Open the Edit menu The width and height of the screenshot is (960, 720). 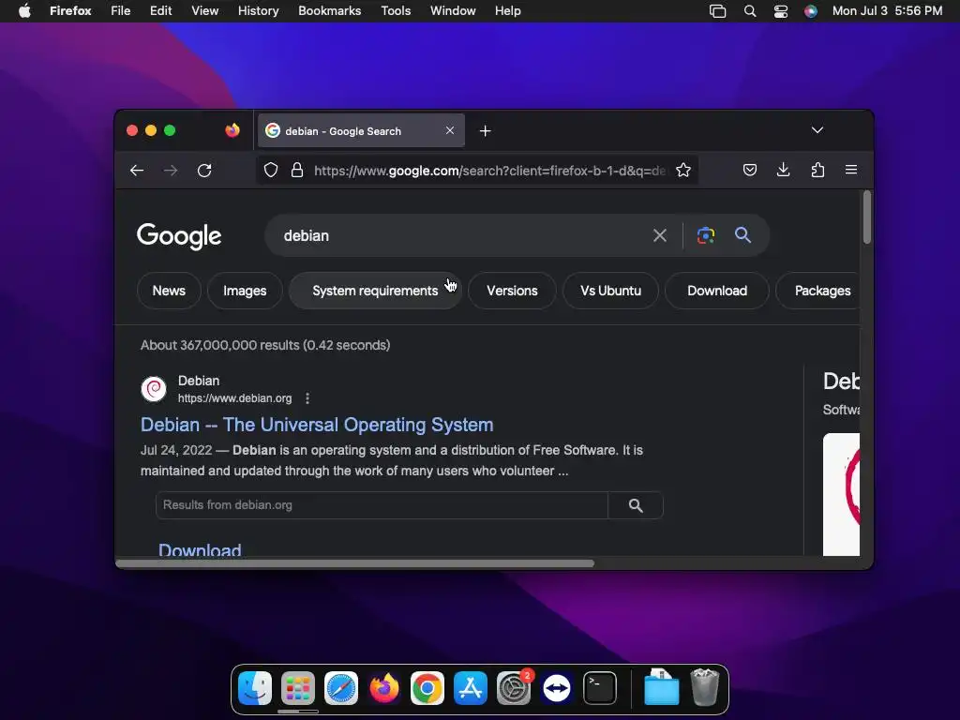tap(160, 11)
